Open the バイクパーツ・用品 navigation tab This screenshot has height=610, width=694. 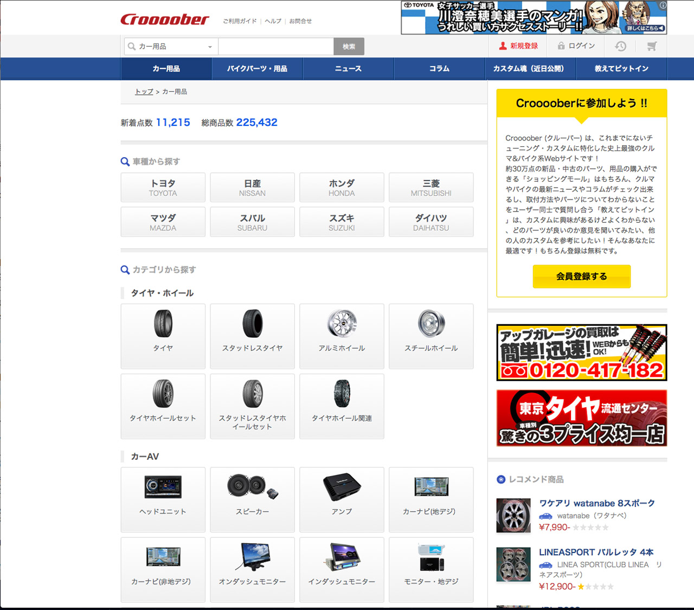pos(258,69)
